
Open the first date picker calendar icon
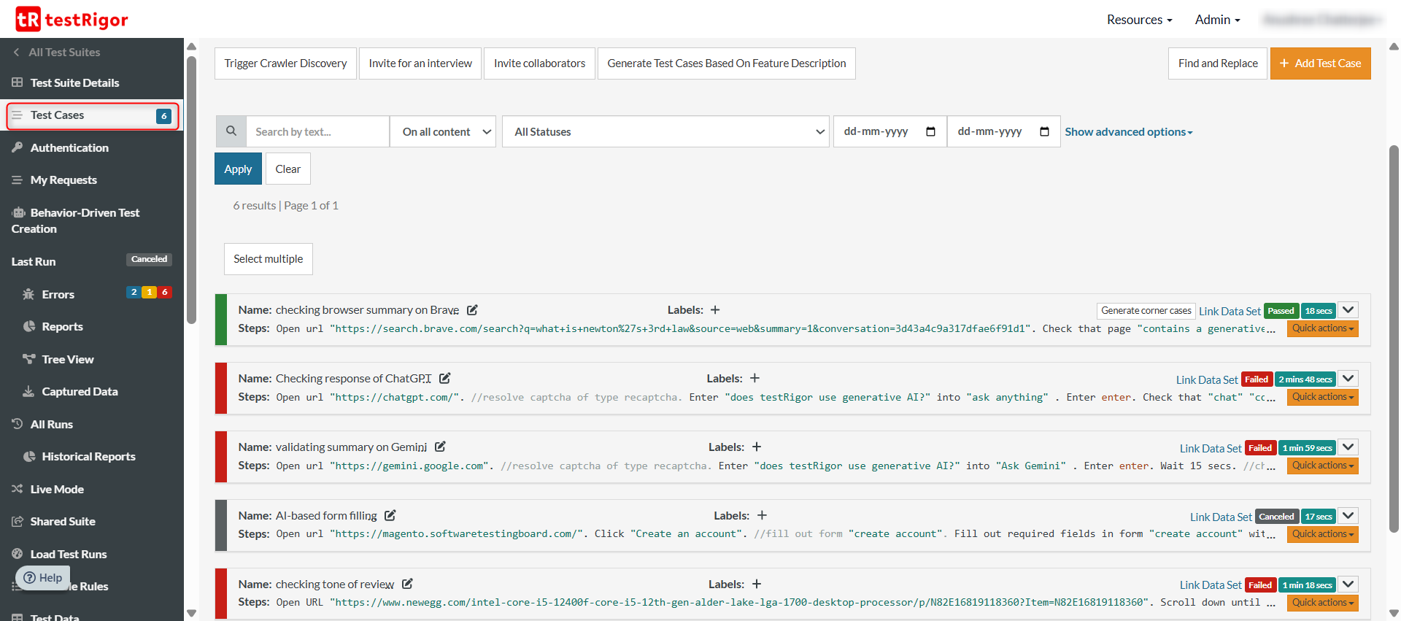coord(930,132)
